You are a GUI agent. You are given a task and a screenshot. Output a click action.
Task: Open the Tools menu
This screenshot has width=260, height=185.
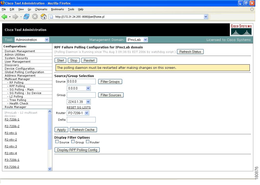[x=71, y=9]
